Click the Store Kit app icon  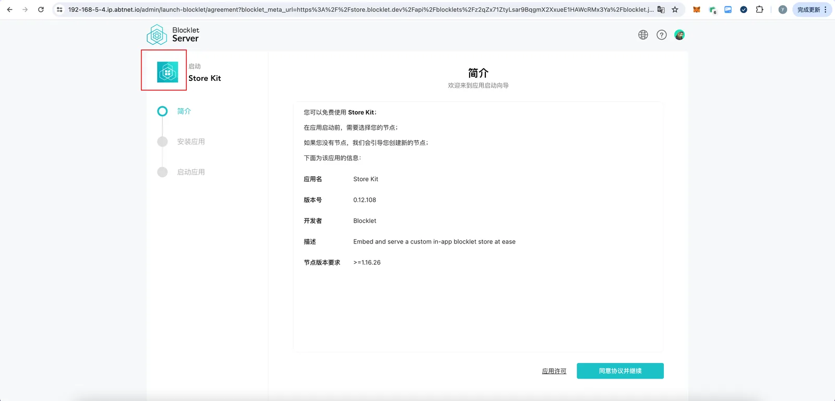pos(168,72)
